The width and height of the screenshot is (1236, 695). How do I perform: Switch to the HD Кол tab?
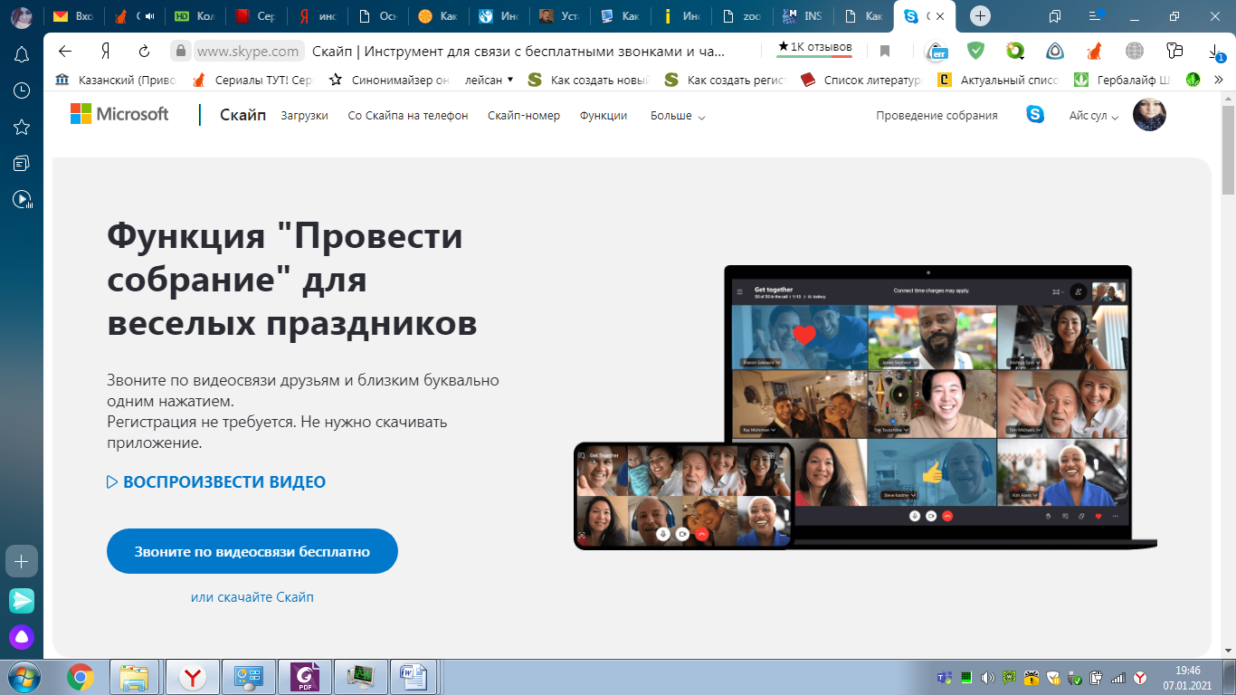(195, 16)
